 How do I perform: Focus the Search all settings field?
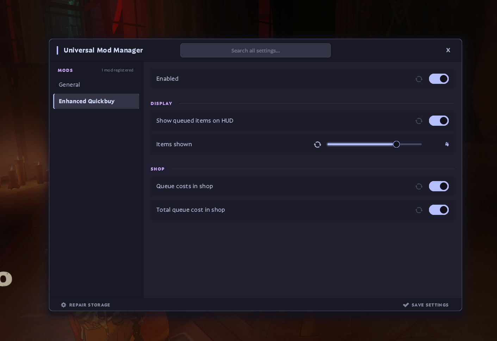pos(255,50)
